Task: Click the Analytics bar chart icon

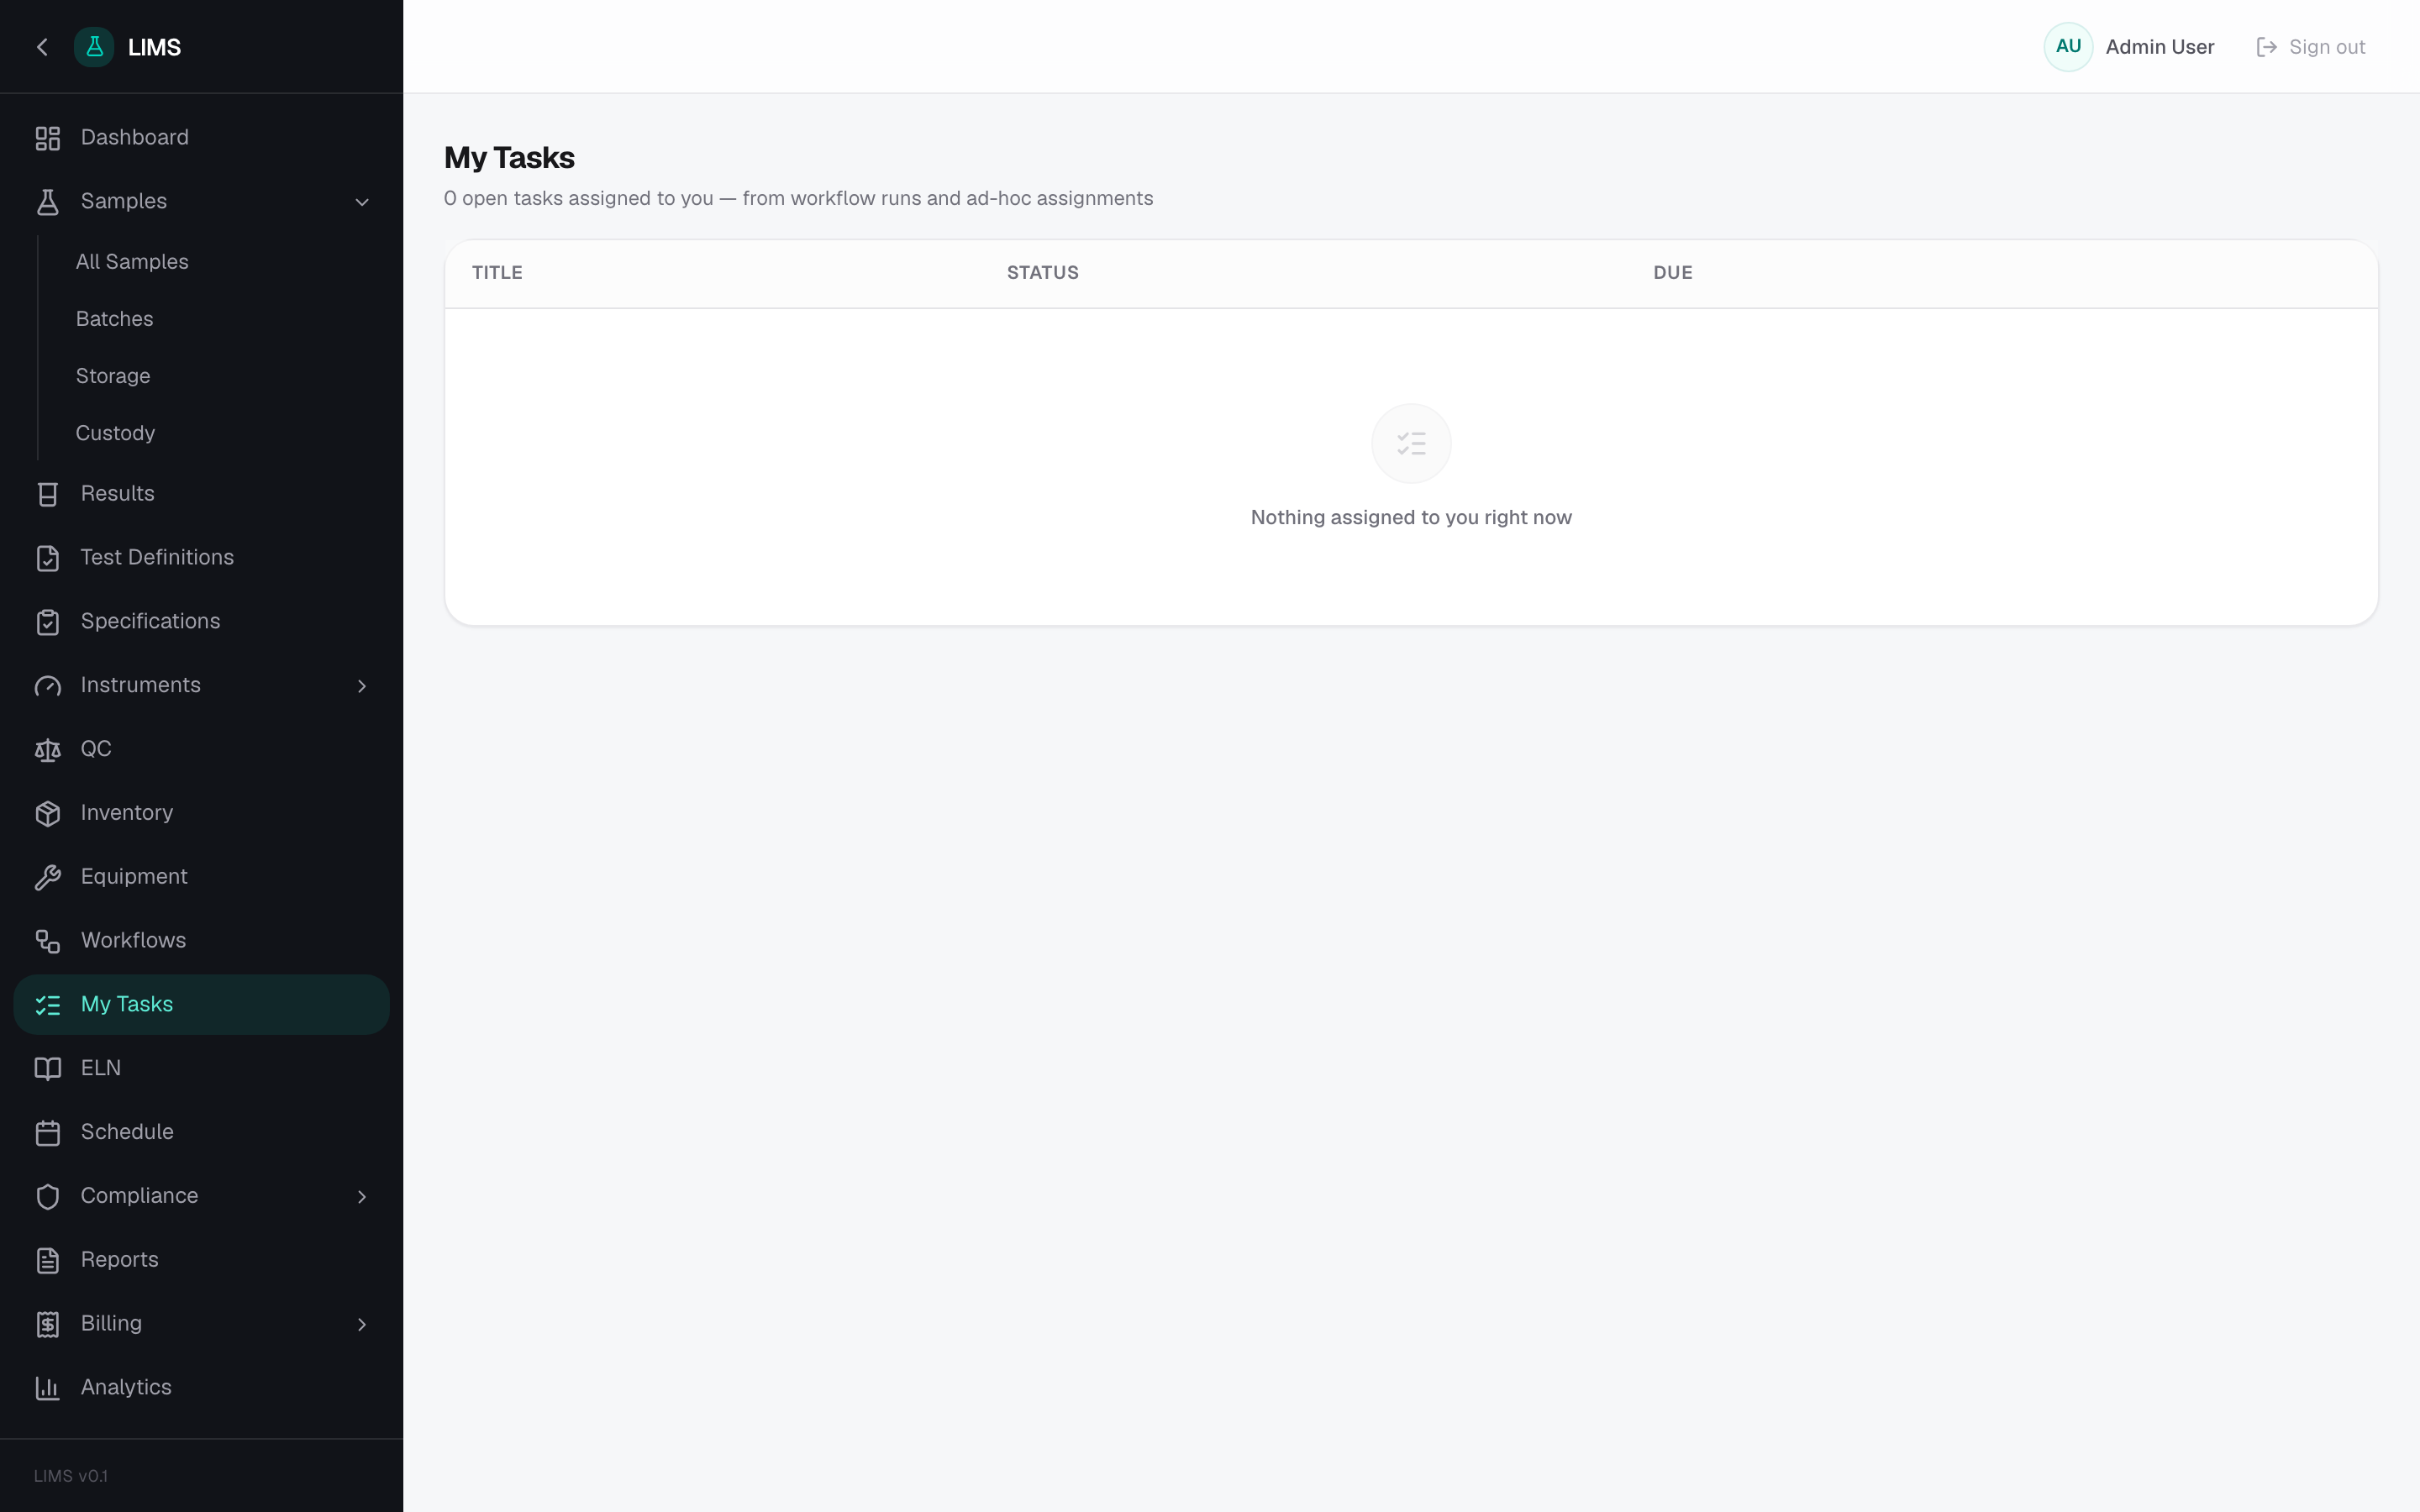Action: click(48, 1388)
